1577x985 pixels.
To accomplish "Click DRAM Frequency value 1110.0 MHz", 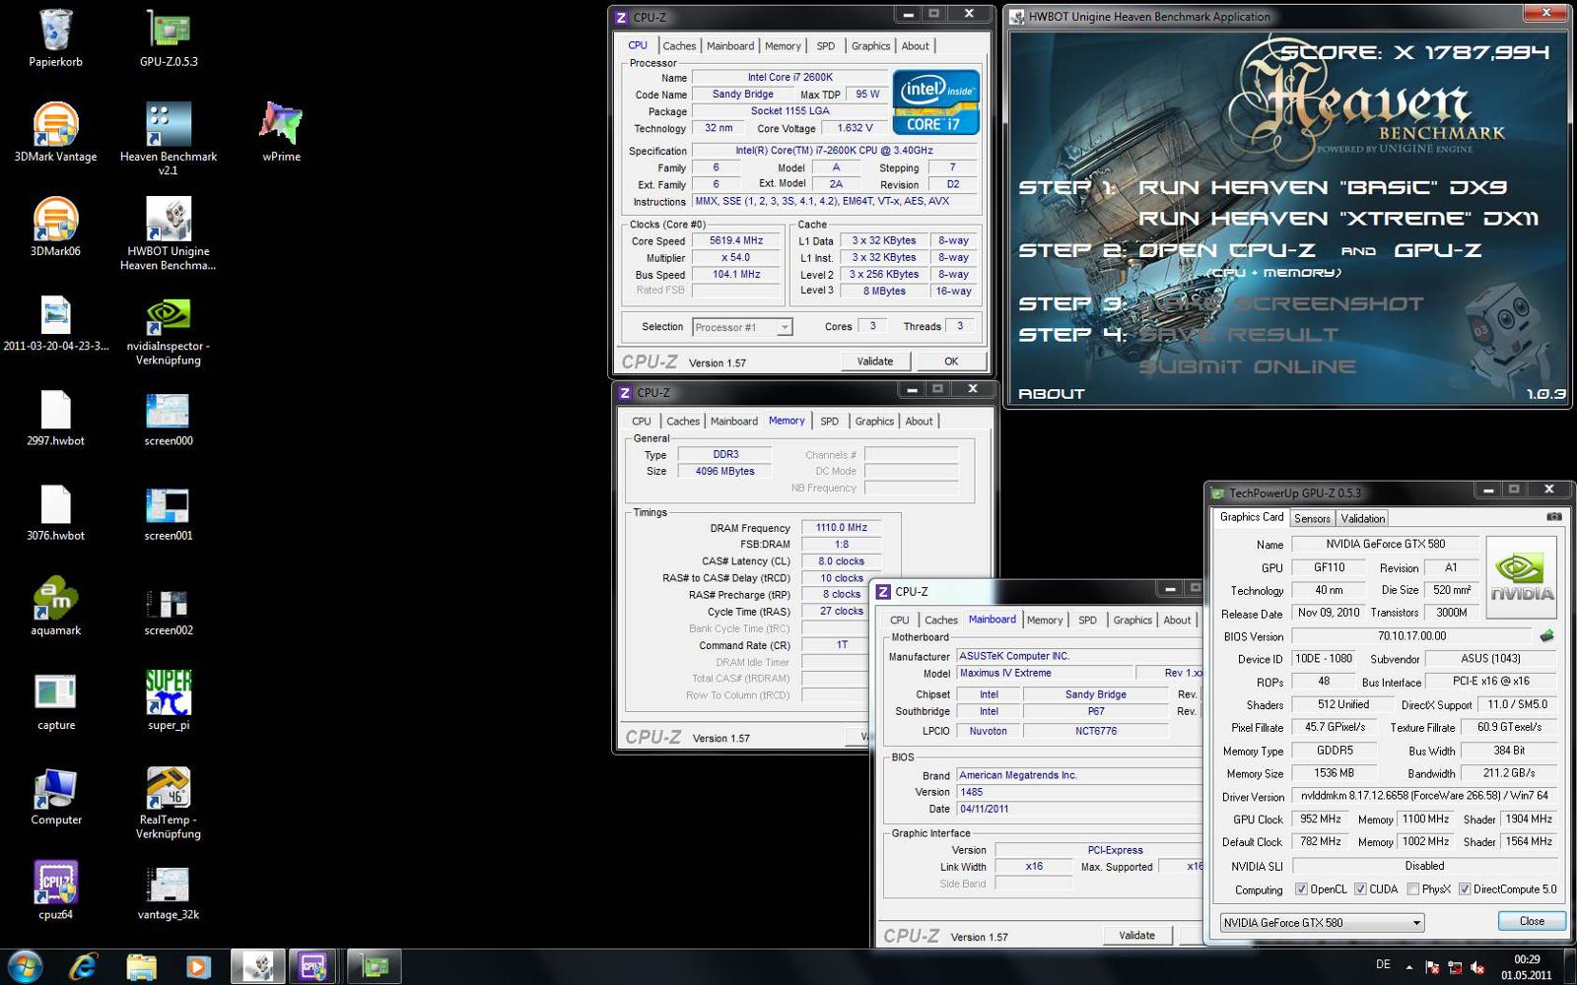I will pyautogui.click(x=841, y=528).
